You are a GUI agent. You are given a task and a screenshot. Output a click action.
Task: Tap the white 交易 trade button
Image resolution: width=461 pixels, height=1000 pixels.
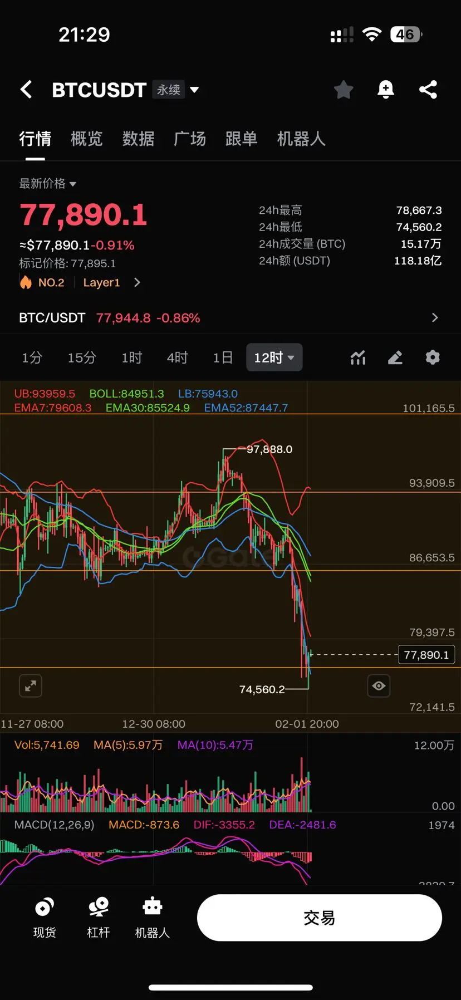click(x=320, y=918)
